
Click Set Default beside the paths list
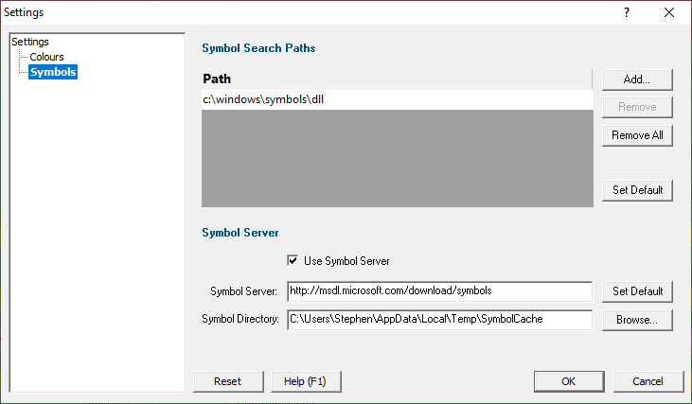(637, 190)
